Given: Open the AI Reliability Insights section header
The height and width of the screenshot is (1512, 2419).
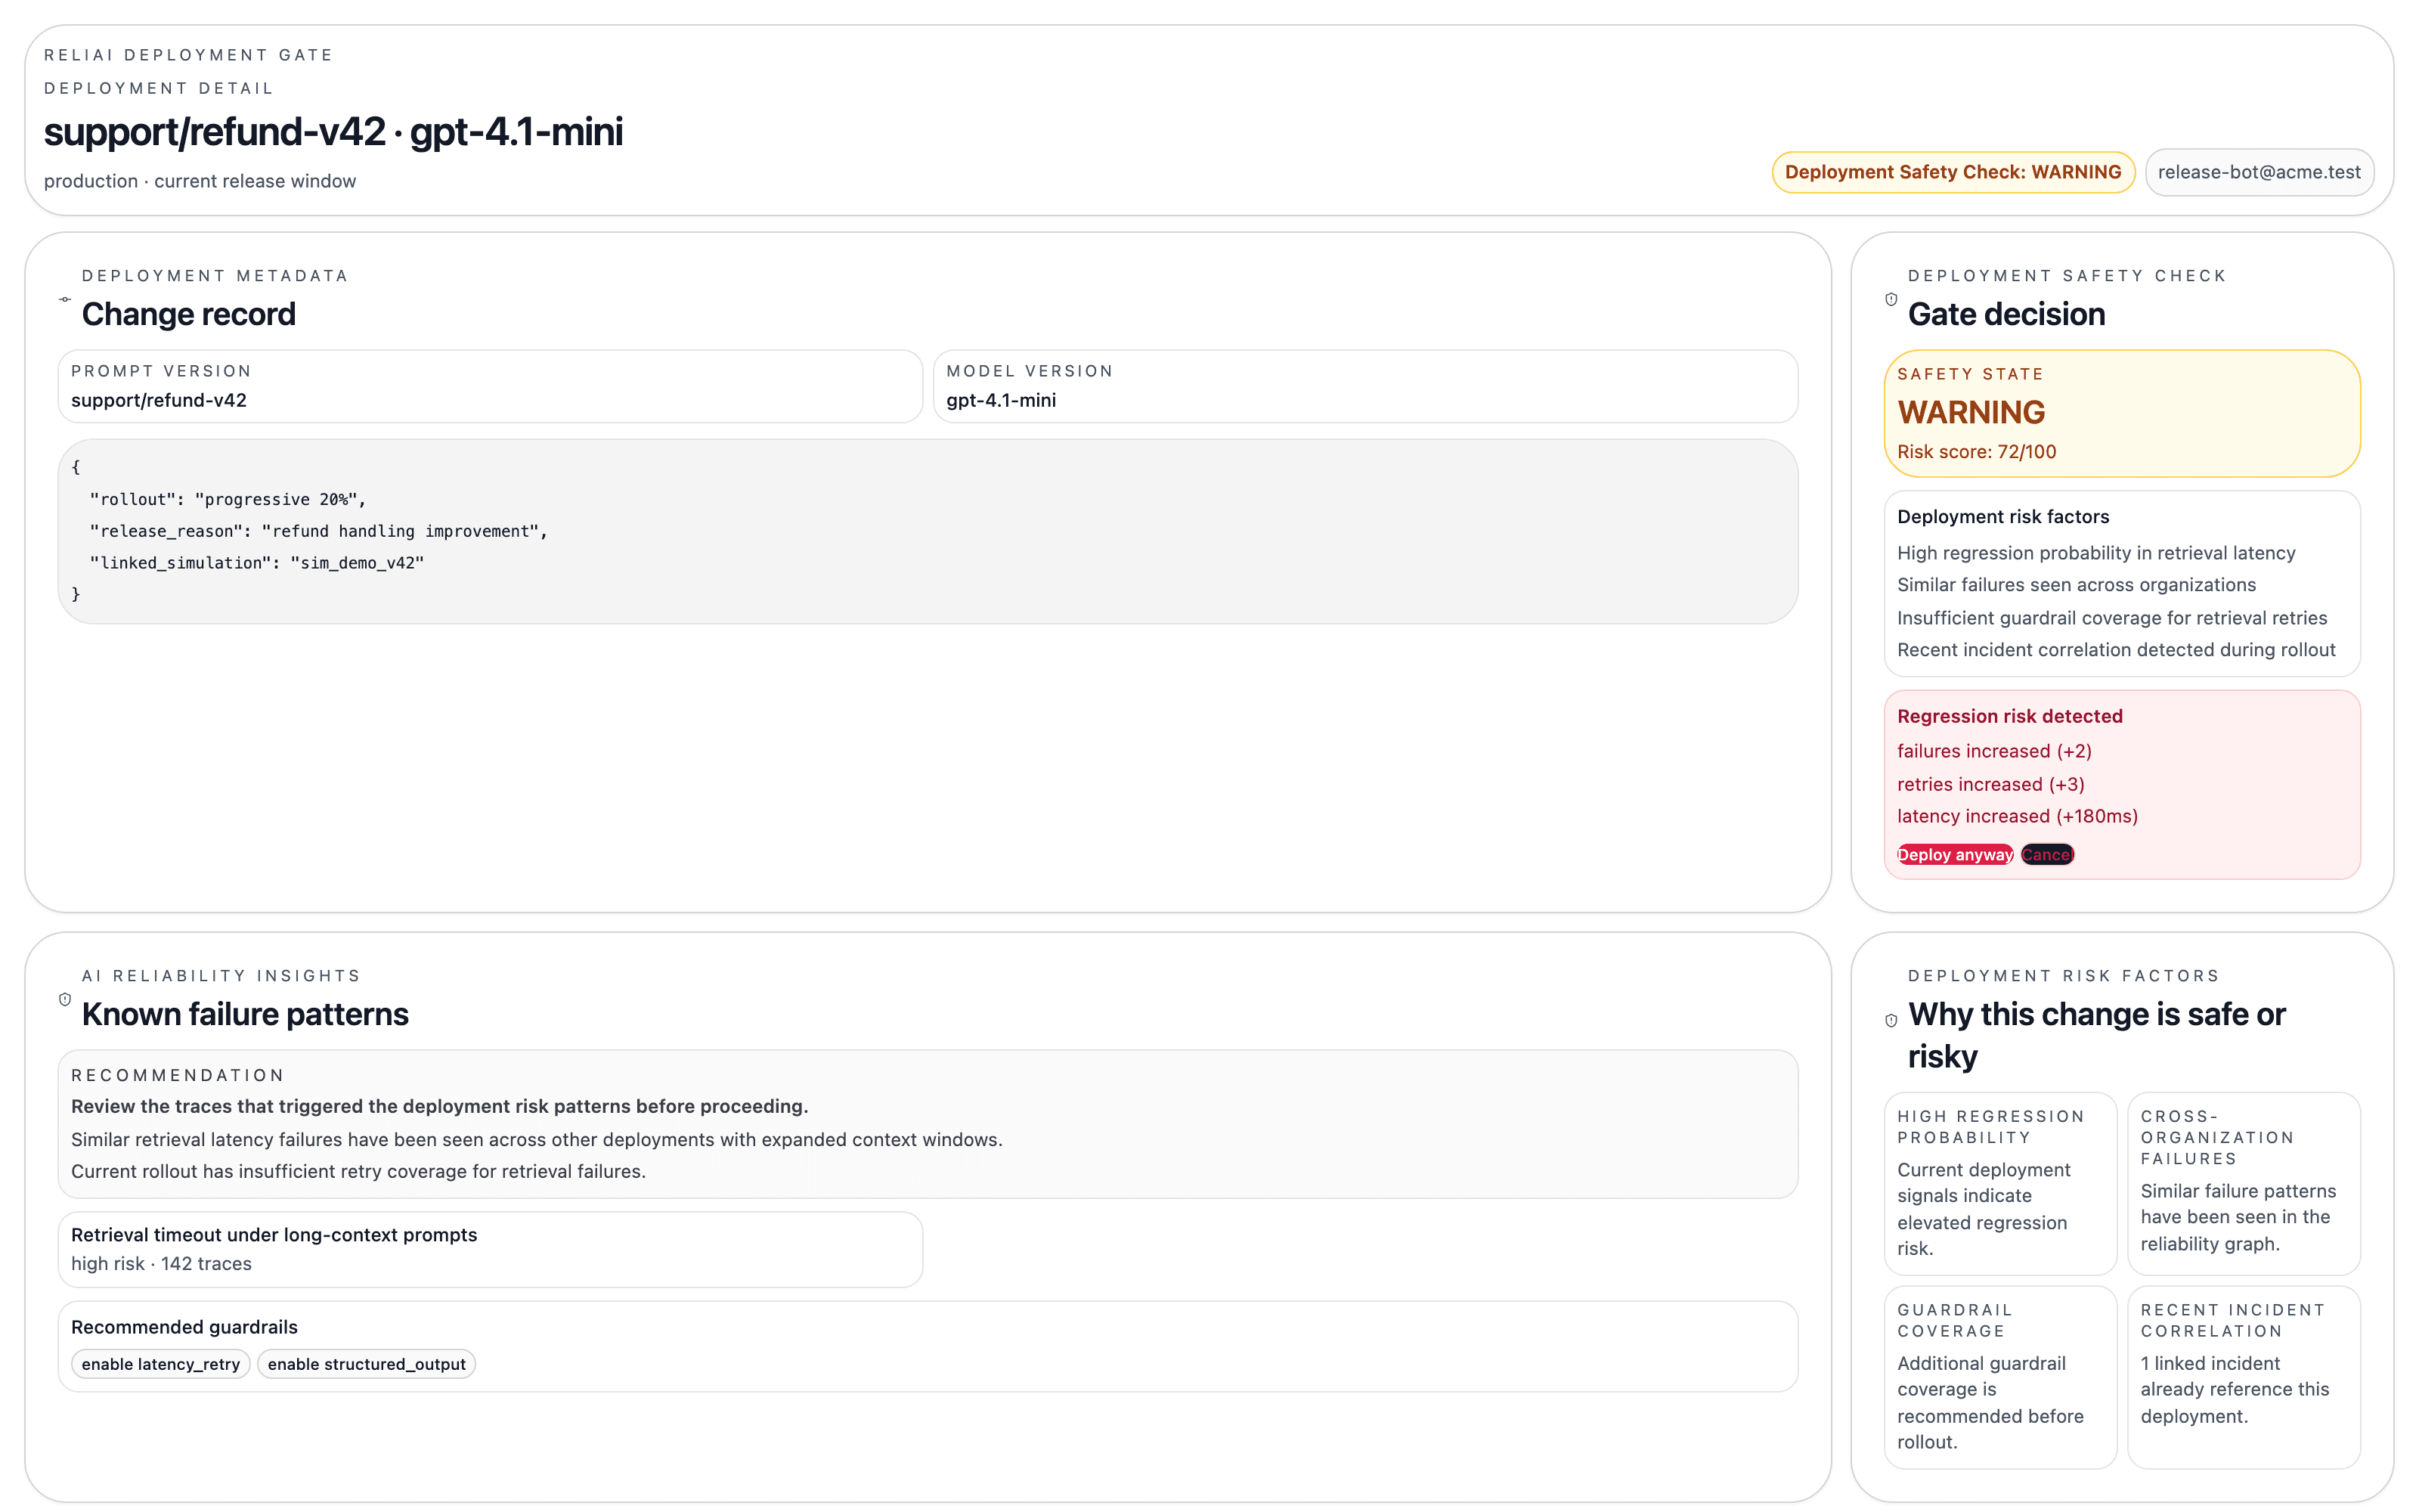Looking at the screenshot, I should (222, 975).
